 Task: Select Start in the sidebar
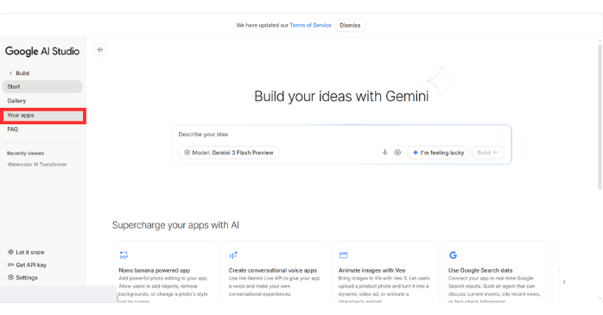tap(42, 87)
